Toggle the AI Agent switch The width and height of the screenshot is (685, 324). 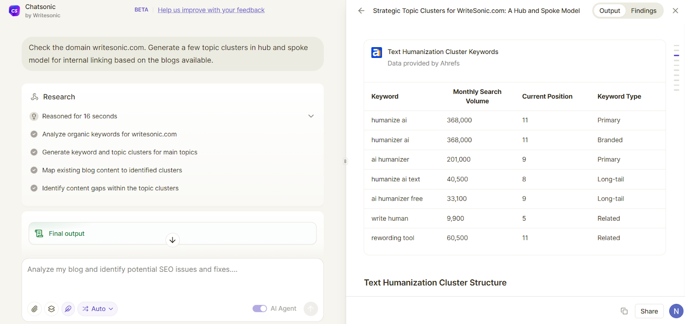(x=259, y=309)
